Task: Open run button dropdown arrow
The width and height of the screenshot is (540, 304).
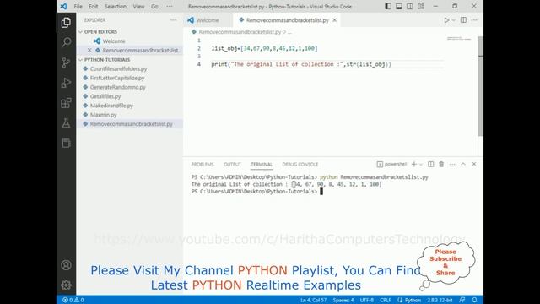Action: tap(454, 20)
